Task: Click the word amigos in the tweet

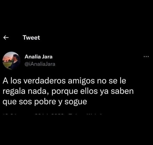Action: 81,81
